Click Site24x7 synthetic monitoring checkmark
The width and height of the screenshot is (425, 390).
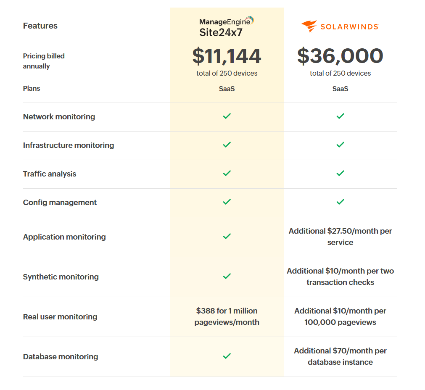pyautogui.click(x=227, y=276)
